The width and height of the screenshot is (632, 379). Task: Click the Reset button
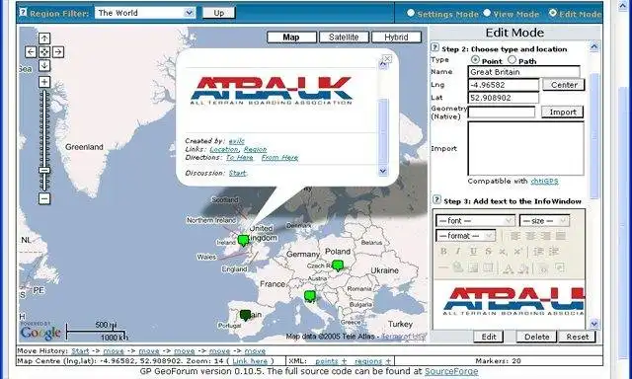[x=577, y=337]
